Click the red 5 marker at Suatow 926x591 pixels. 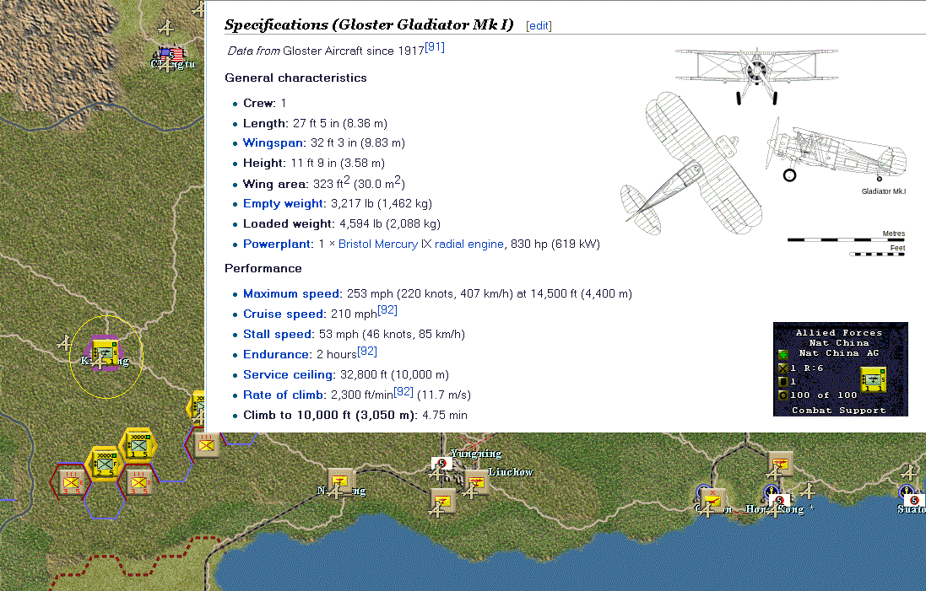click(915, 500)
